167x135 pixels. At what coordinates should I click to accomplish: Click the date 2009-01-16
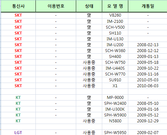148,109
